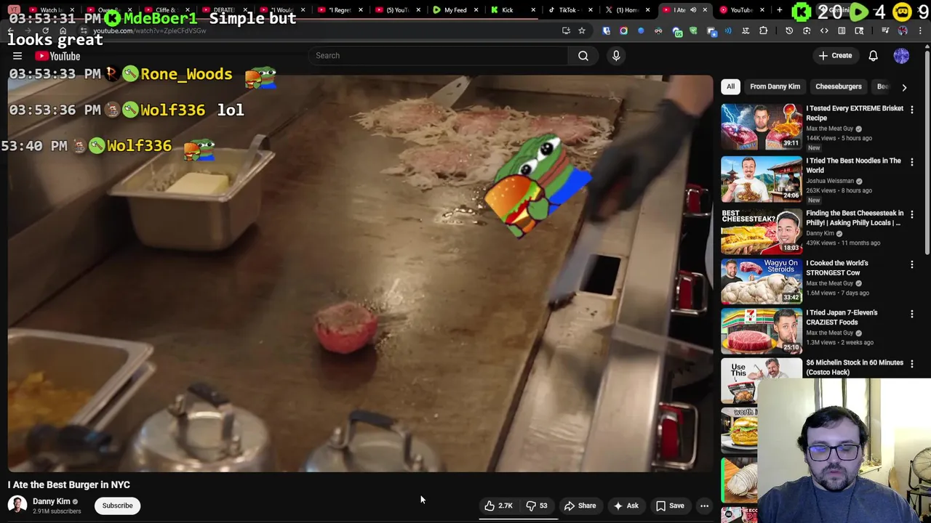Open options for Best Cheesesteak video
Screen dimensions: 931x523
point(912,214)
